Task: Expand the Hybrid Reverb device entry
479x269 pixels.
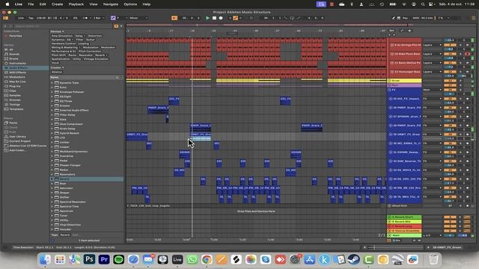Action: (52, 133)
